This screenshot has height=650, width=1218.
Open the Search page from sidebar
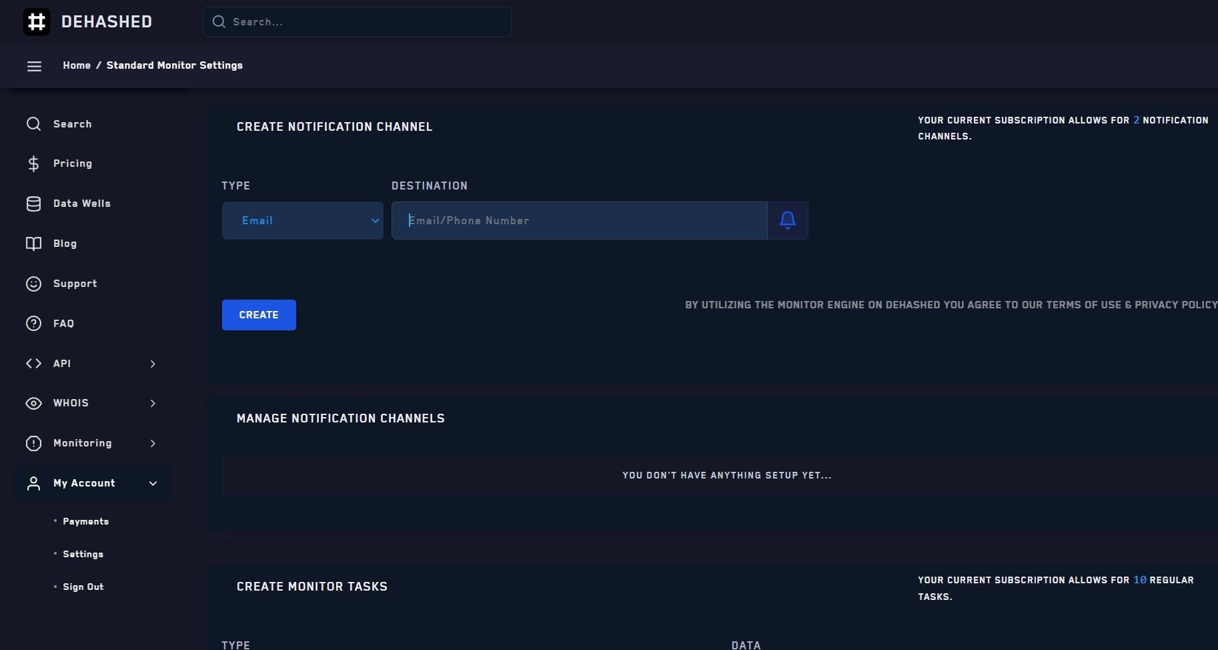[x=73, y=124]
